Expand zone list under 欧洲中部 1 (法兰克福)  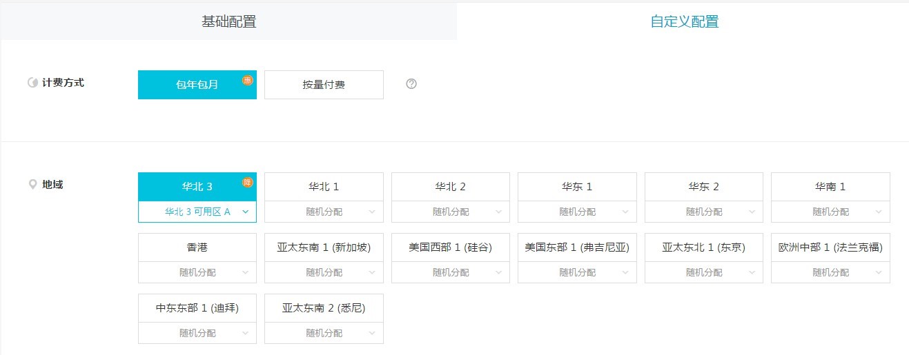830,272
